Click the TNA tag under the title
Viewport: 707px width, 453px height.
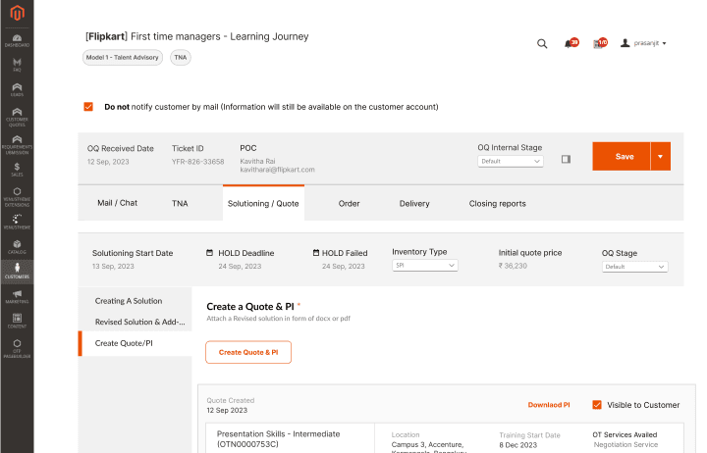181,58
